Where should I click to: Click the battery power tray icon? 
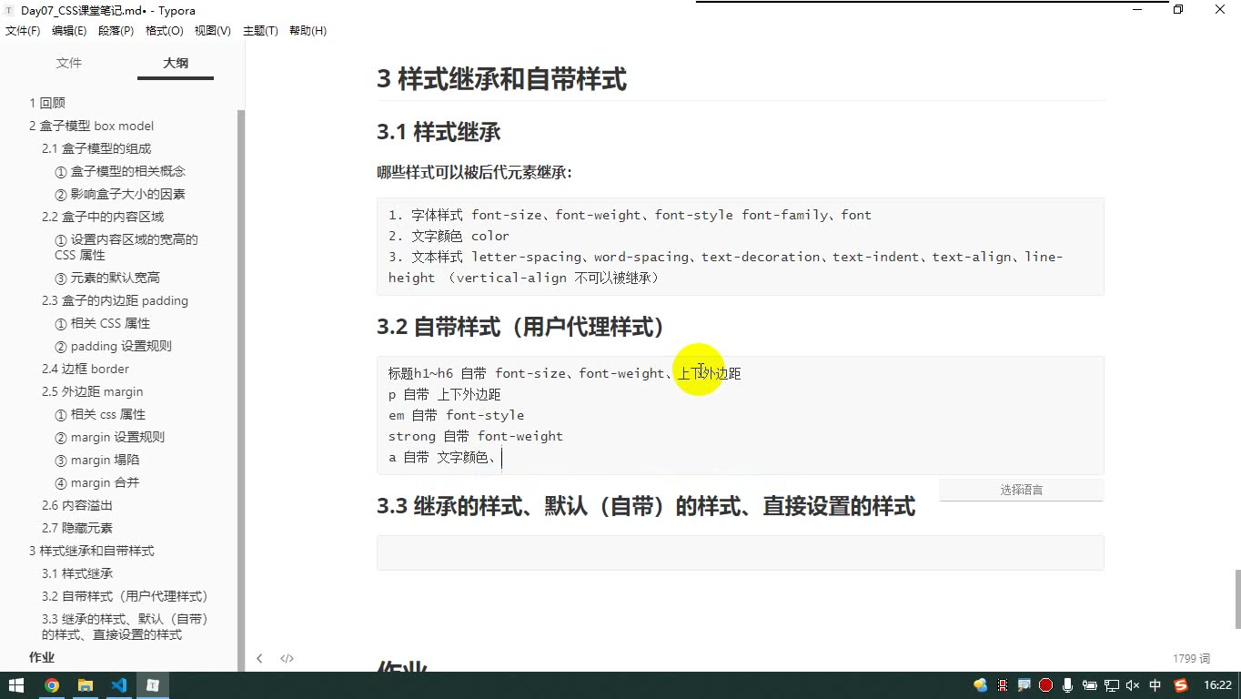pyautogui.click(x=1089, y=685)
